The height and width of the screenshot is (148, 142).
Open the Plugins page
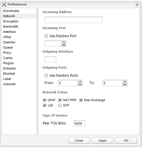(x=19, y=63)
